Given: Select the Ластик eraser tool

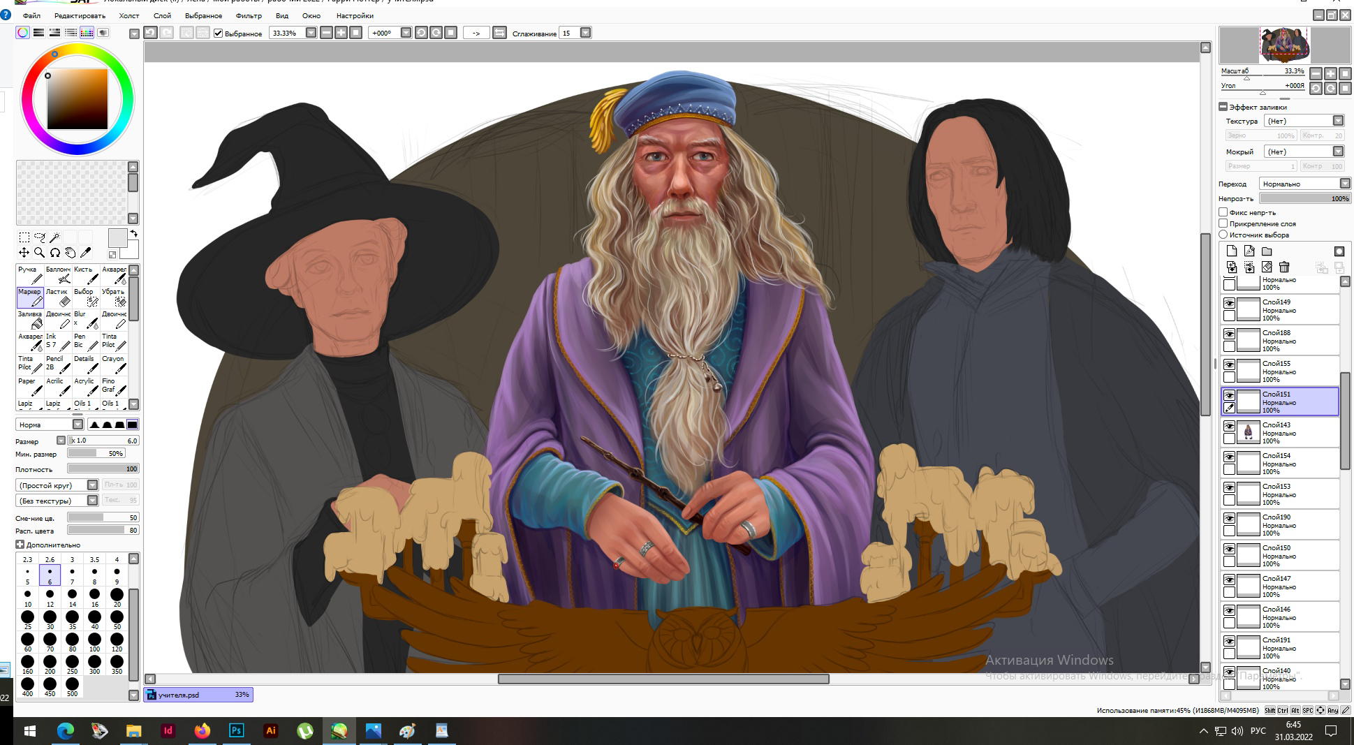Looking at the screenshot, I should (x=58, y=297).
